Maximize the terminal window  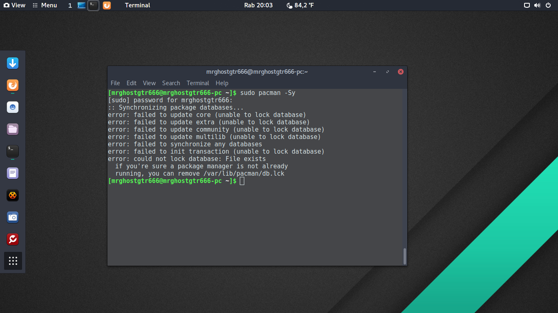coord(388,72)
